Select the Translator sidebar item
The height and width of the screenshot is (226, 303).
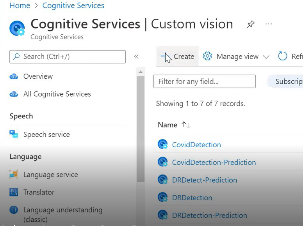point(39,192)
